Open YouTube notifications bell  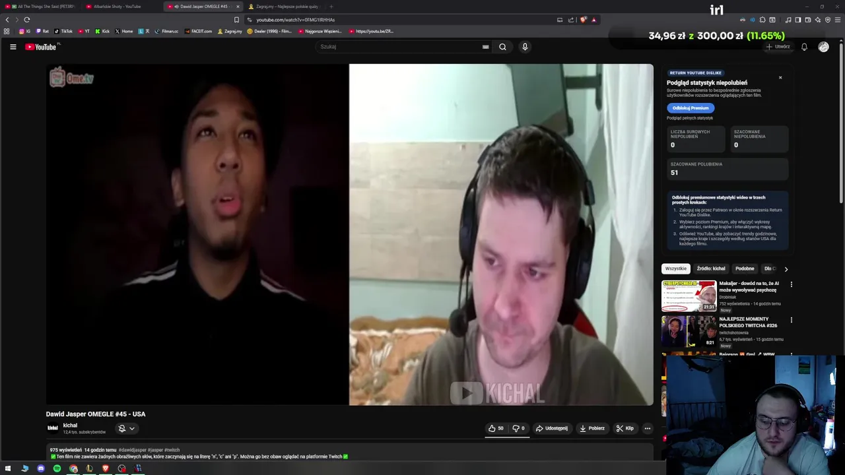tap(804, 47)
